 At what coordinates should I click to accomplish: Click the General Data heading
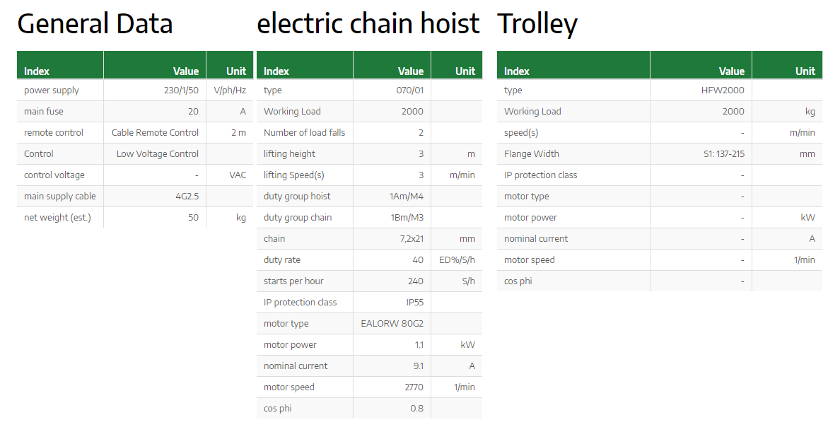(x=95, y=24)
